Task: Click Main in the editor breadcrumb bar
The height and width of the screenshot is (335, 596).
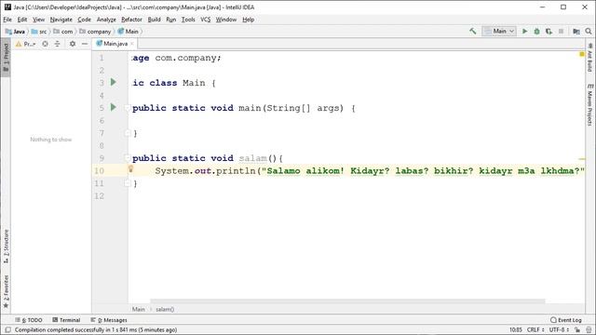Action: pyautogui.click(x=139, y=309)
